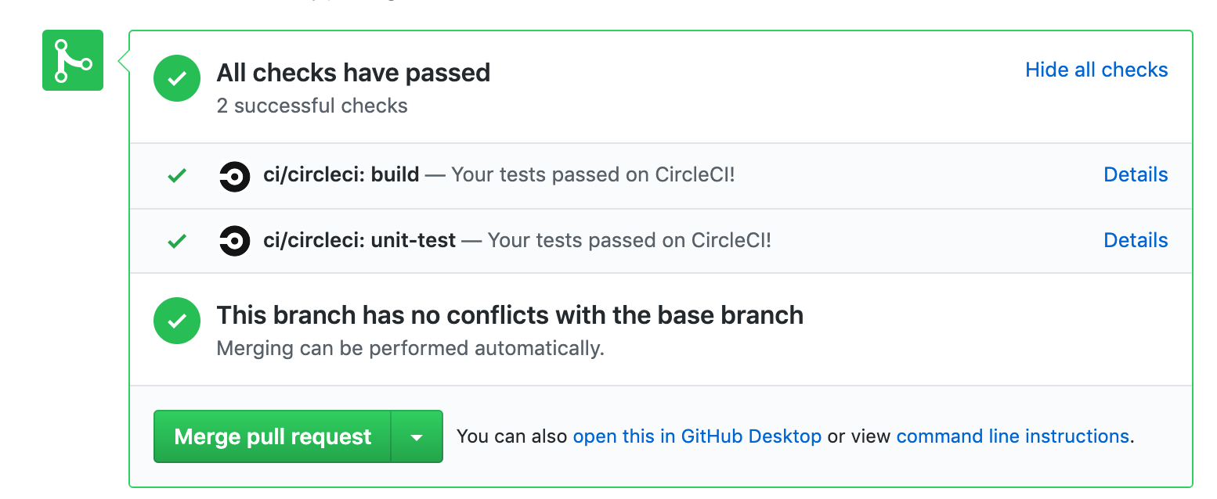The image size is (1217, 499).
Task: Click the green tick beside build check
Action: pos(178,176)
